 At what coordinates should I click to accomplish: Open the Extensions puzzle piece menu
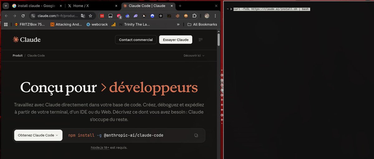click(x=194, y=16)
